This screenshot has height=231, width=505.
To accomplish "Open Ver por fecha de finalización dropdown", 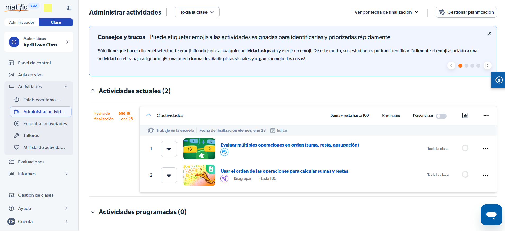I will (x=386, y=12).
